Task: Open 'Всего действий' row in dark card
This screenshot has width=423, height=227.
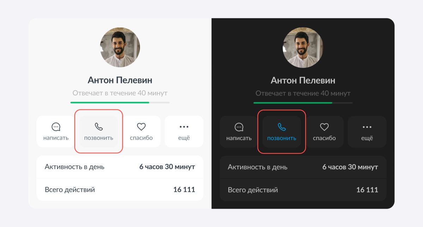Action: pos(303,190)
